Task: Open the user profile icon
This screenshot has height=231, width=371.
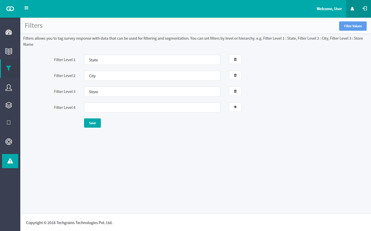Action: pyautogui.click(x=352, y=9)
